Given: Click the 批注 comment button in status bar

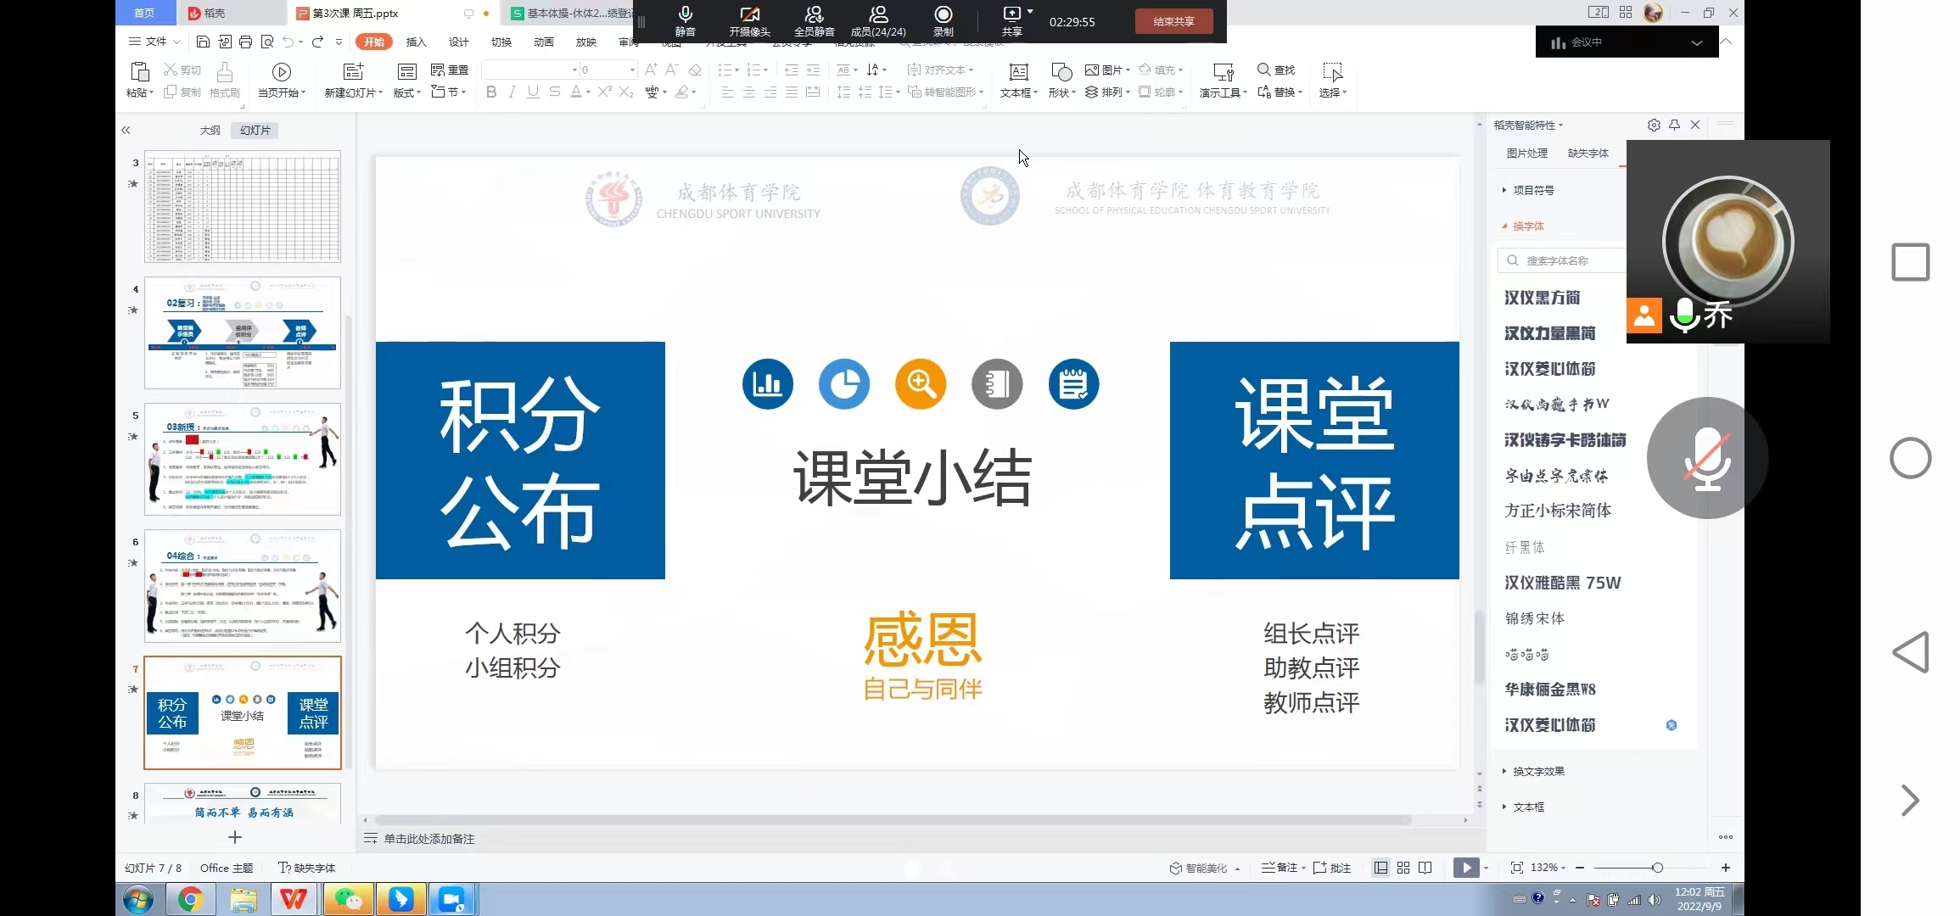Looking at the screenshot, I should [x=1332, y=868].
